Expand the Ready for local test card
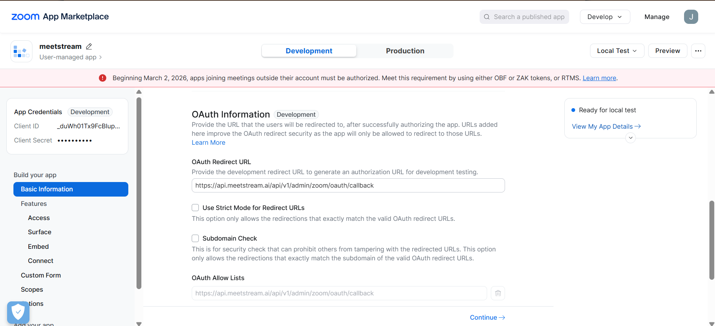The image size is (715, 326). tap(630, 138)
